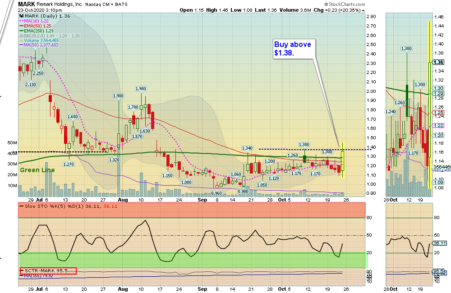
Task: Click the 50M volume axis label
Action: pyautogui.click(x=12, y=143)
